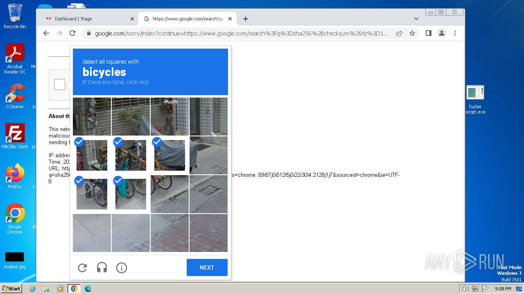Go back to previous page
This screenshot has height=294, width=524.
click(x=46, y=33)
